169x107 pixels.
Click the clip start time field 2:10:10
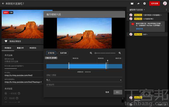point(51,53)
